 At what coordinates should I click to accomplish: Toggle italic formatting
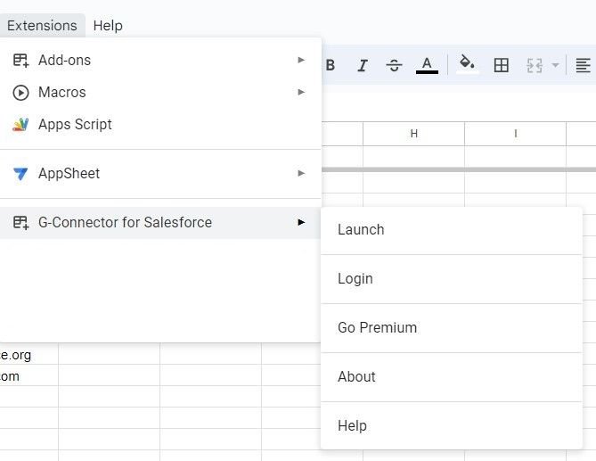click(363, 65)
